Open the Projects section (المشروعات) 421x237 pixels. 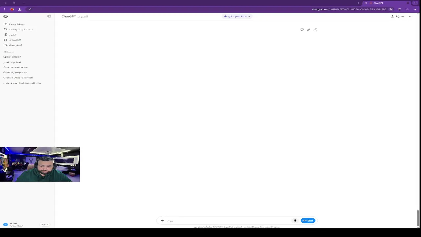(x=13, y=45)
